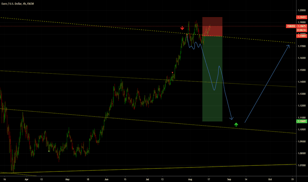This screenshot has height=182, width=308.
Task: Click the Oct label on time axis
Action: (270, 179)
